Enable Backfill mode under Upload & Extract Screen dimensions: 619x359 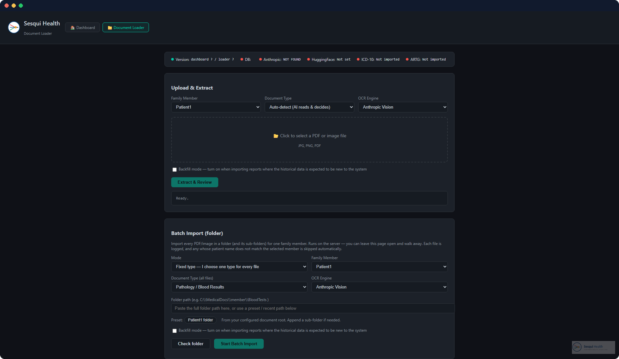(x=174, y=169)
